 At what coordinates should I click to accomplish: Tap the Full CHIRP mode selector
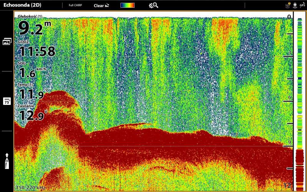coord(75,5)
